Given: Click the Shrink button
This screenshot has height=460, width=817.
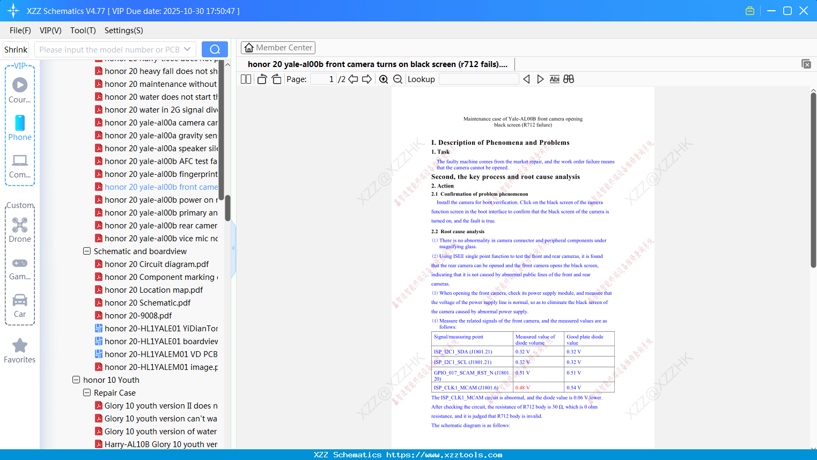Looking at the screenshot, I should [16, 49].
